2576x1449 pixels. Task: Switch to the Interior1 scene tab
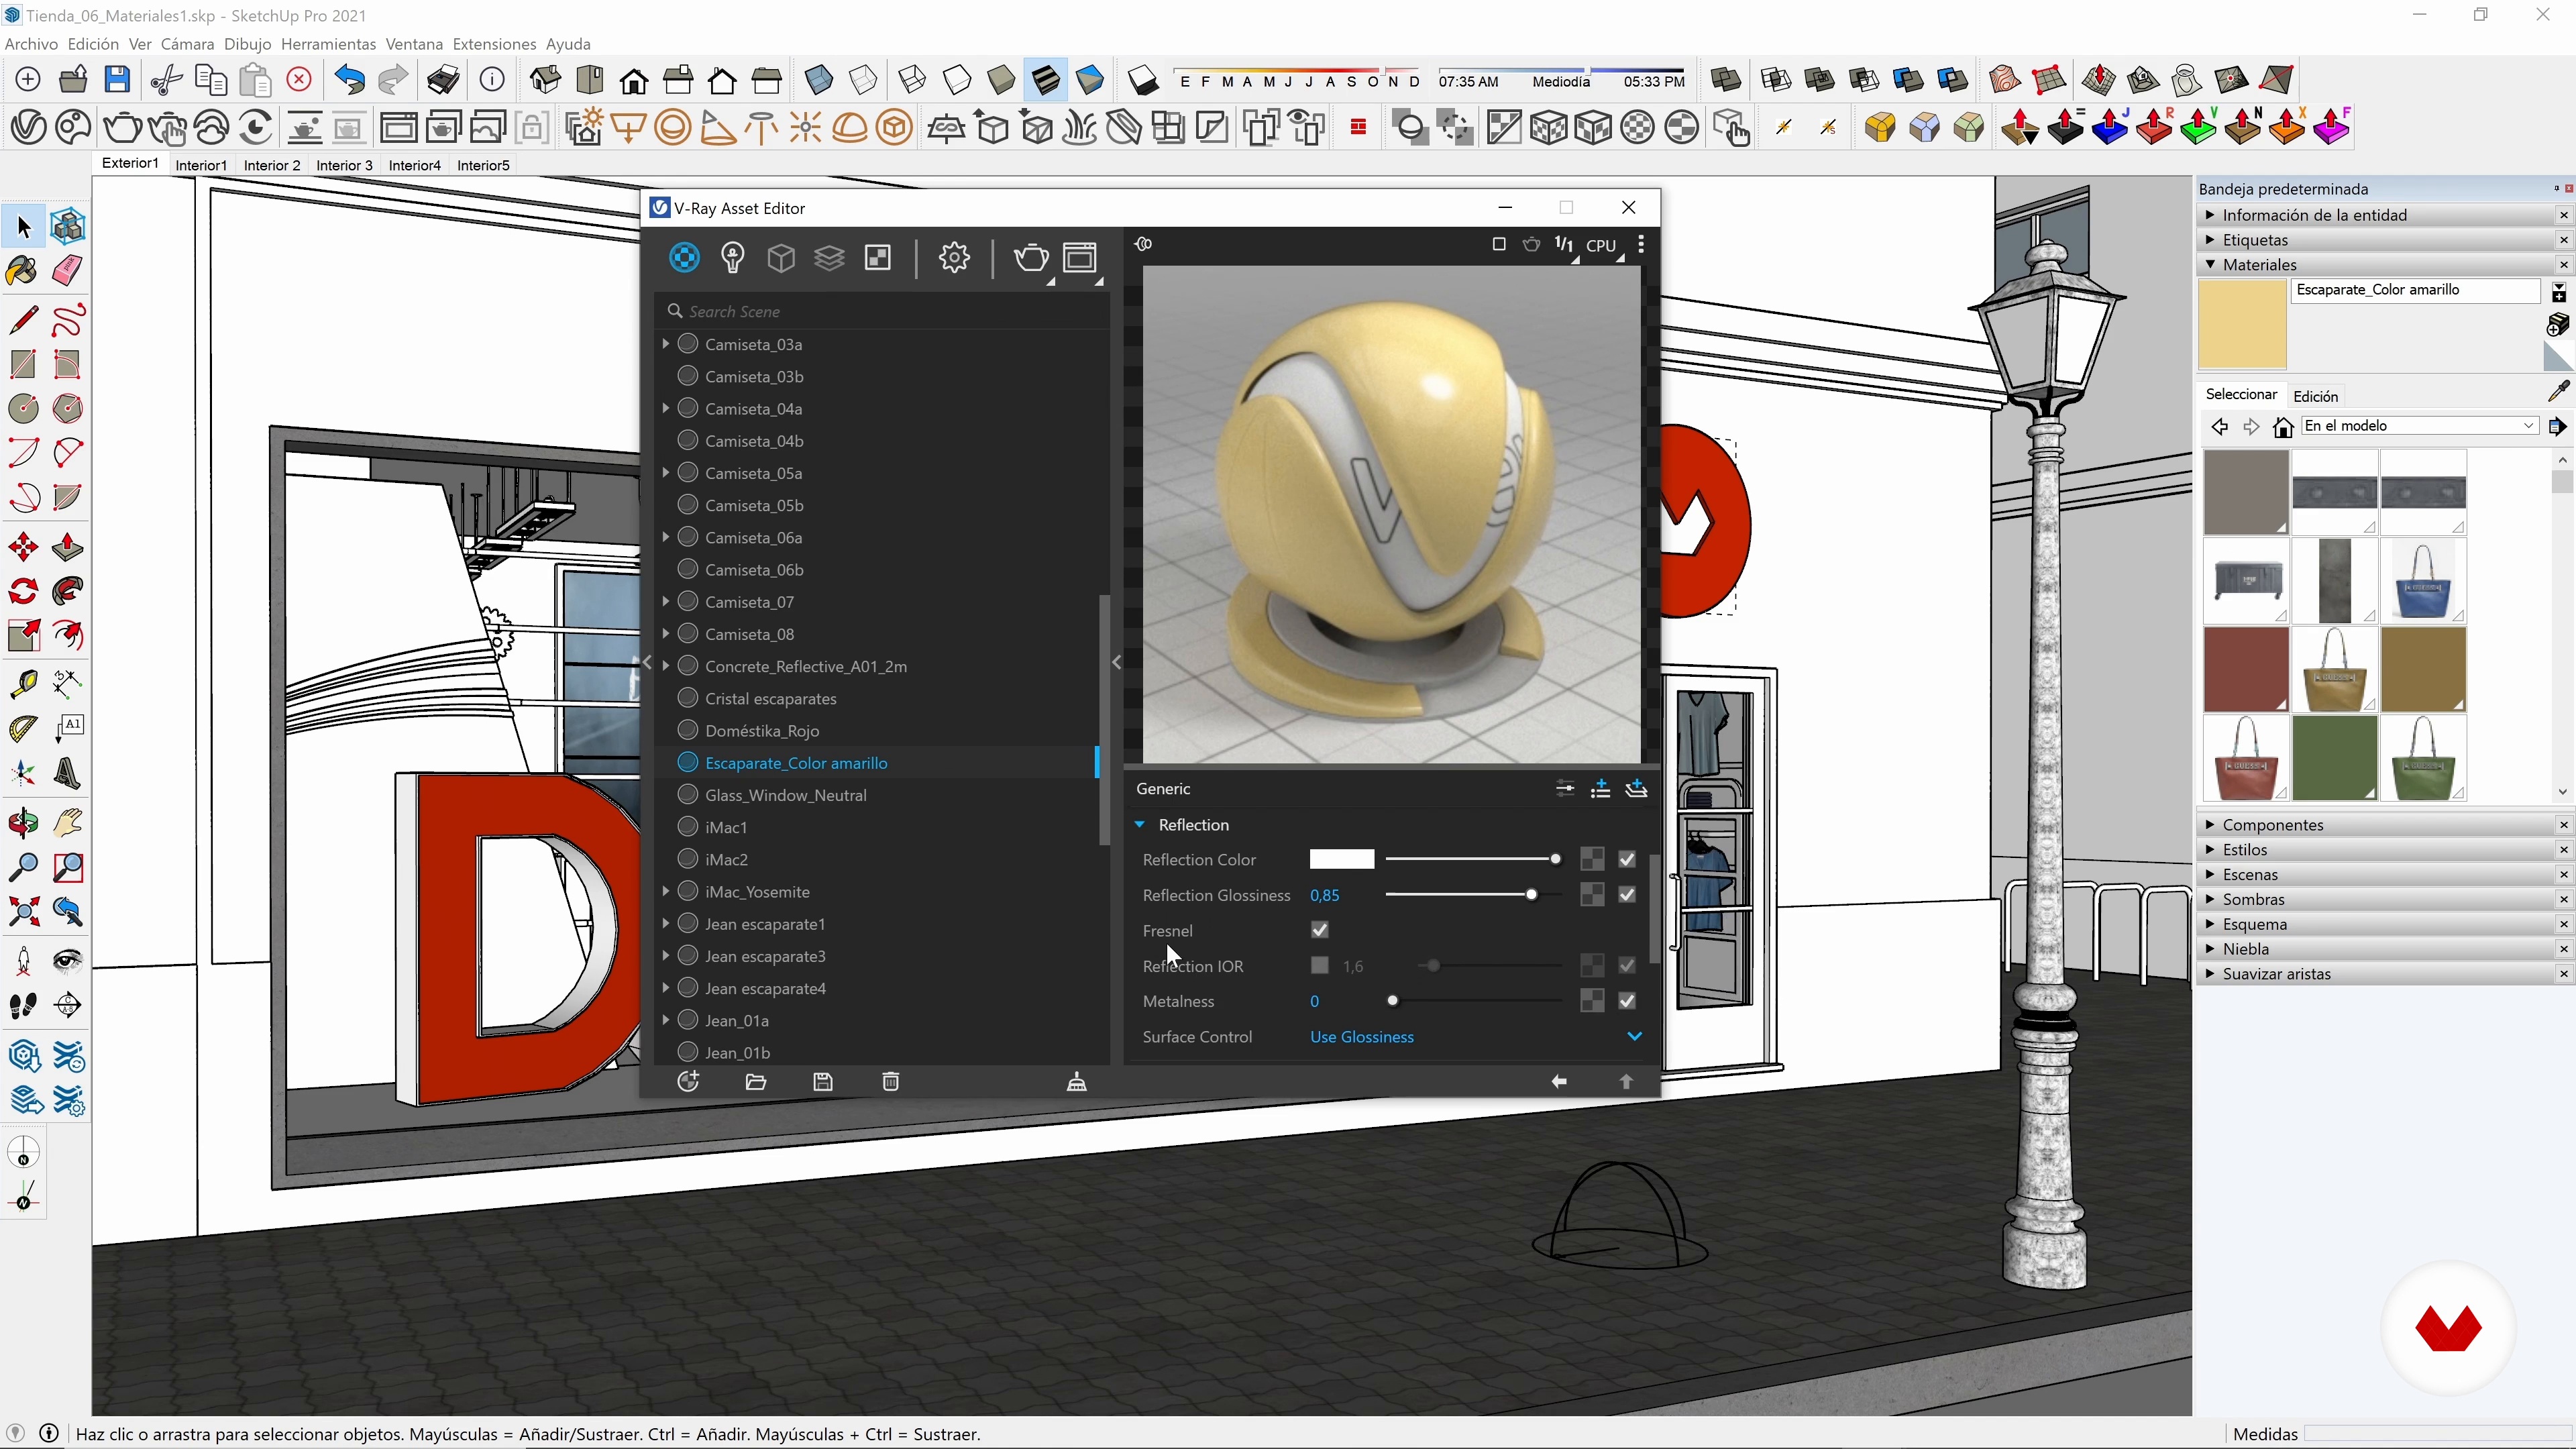pos(201,165)
